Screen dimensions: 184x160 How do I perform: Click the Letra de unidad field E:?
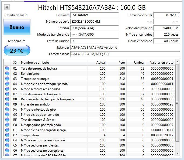[94, 41]
